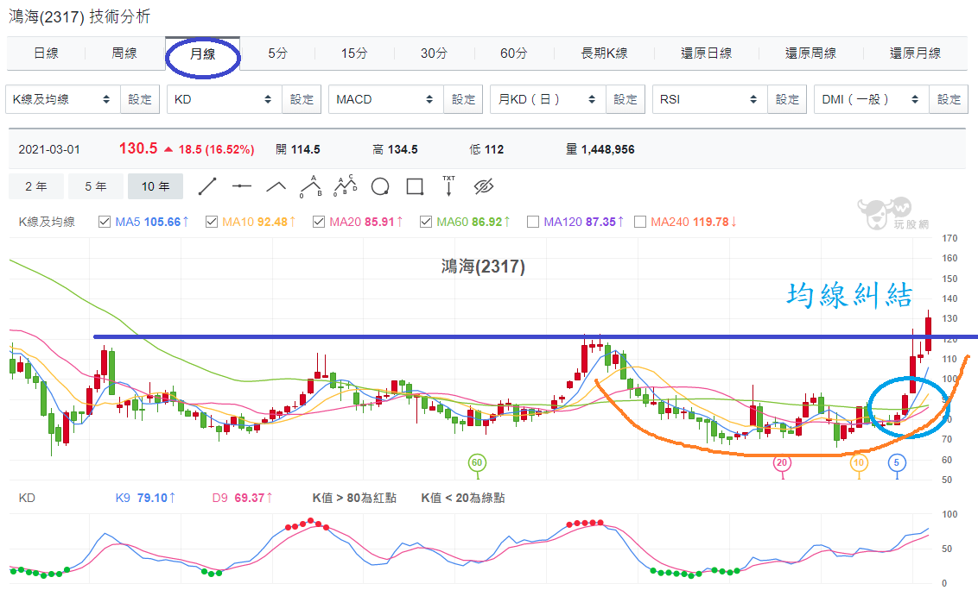
Task: Click the K9 79.10 indicator value
Action: tap(145, 498)
